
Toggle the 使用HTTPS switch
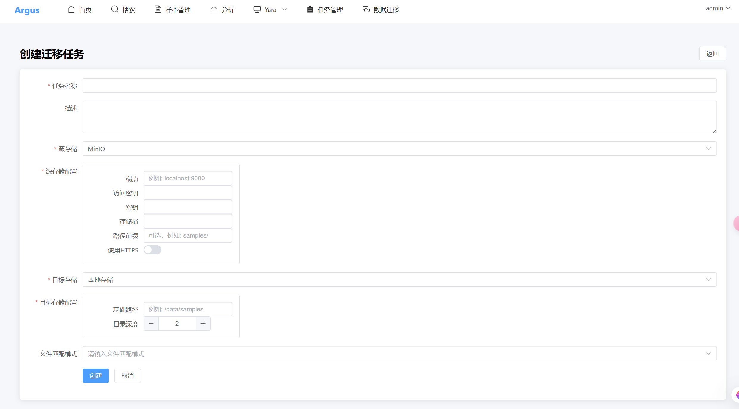[x=153, y=250]
